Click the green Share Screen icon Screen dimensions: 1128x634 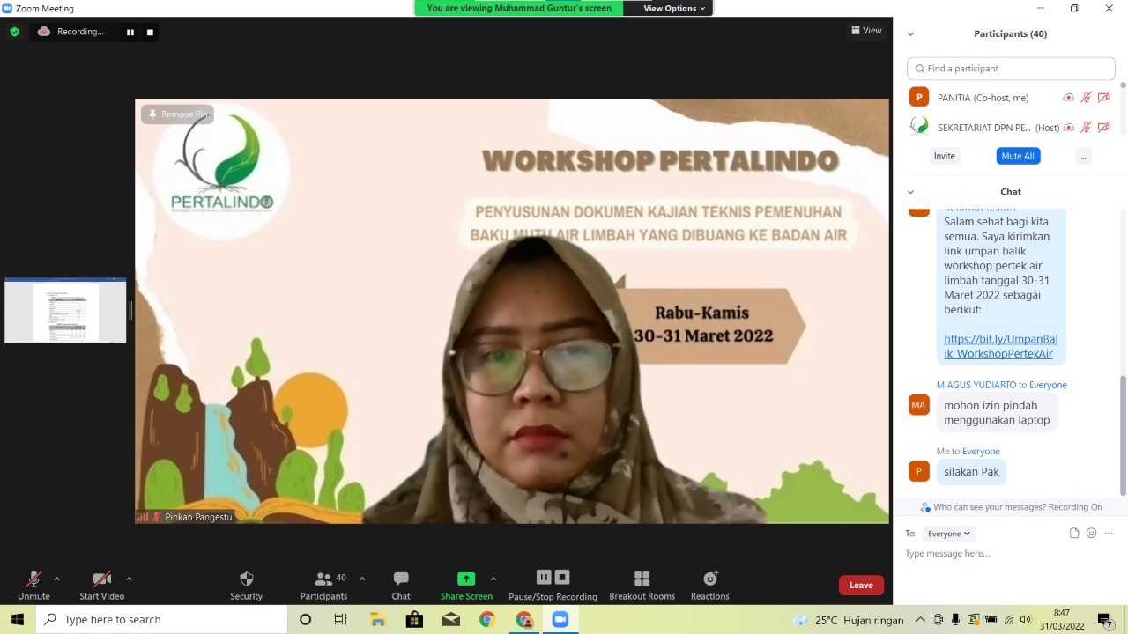pos(466,579)
